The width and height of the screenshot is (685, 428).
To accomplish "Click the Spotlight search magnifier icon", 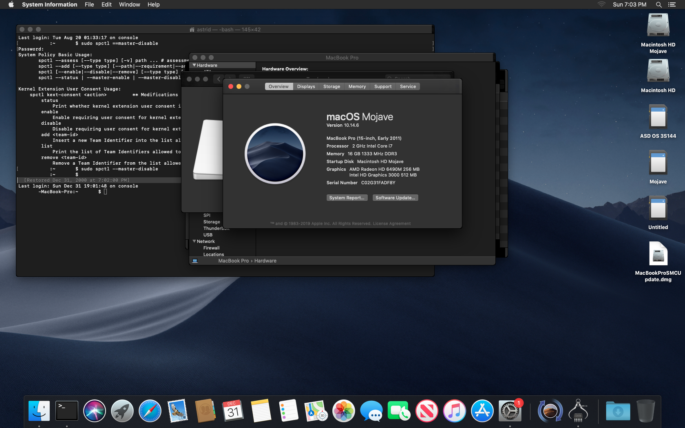I will point(658,4).
